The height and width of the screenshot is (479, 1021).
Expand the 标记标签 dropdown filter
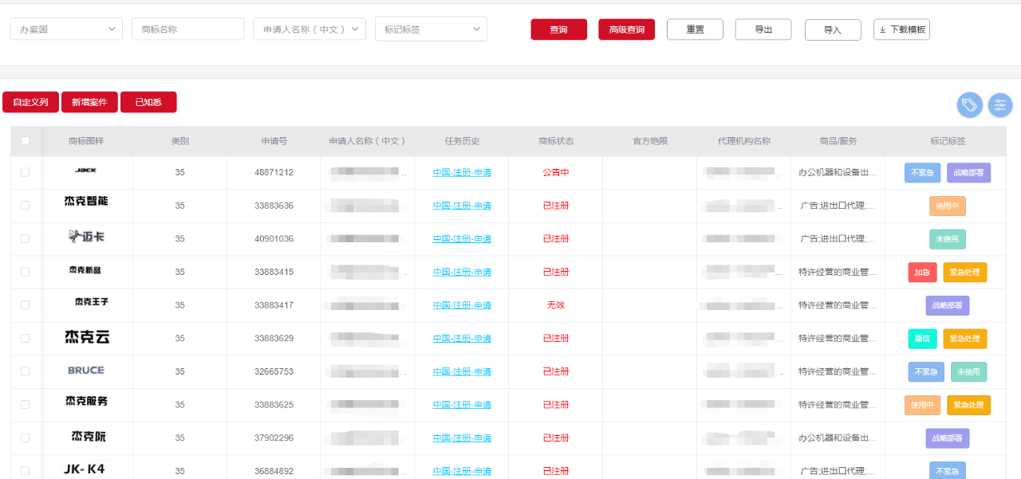[431, 29]
